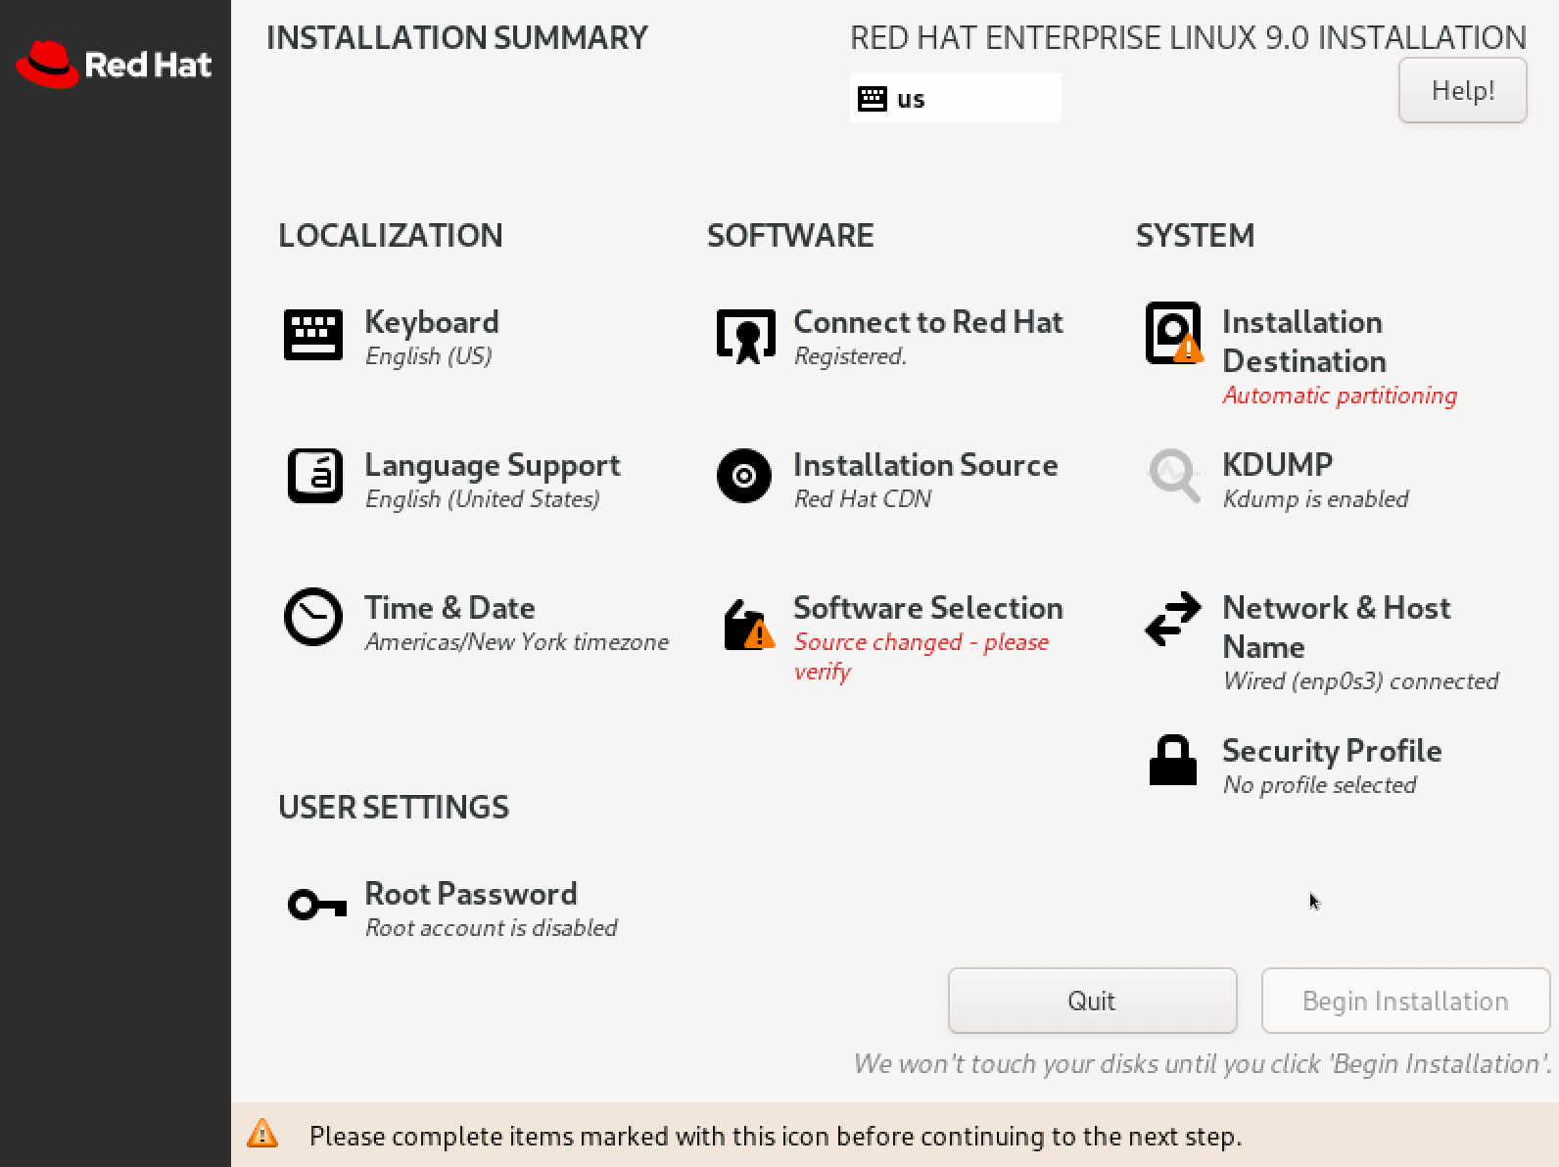Click the Red Hat logo in sidebar
This screenshot has width=1559, height=1167.
point(115,65)
